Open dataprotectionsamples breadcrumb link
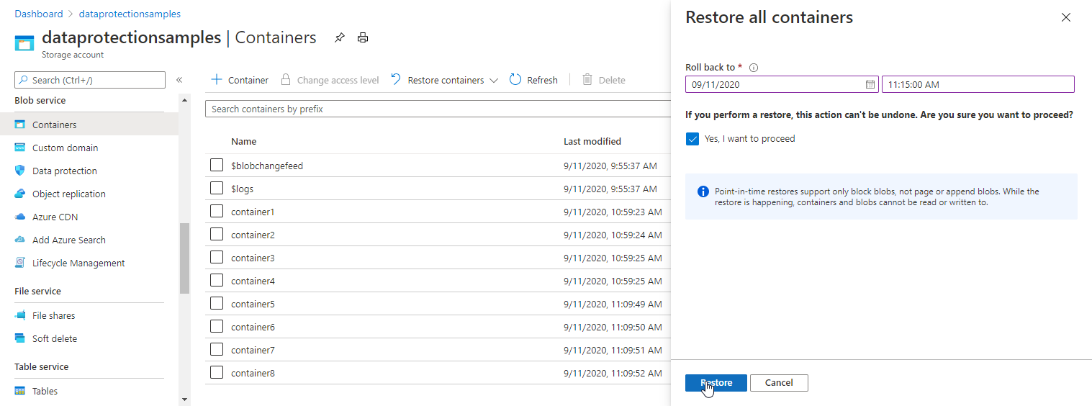 point(130,14)
